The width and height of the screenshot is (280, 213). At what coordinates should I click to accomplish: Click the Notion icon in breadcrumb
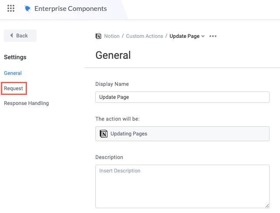tap(98, 36)
